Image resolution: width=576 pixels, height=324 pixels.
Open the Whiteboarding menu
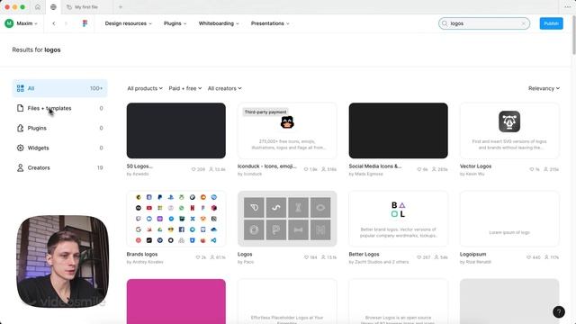click(219, 23)
